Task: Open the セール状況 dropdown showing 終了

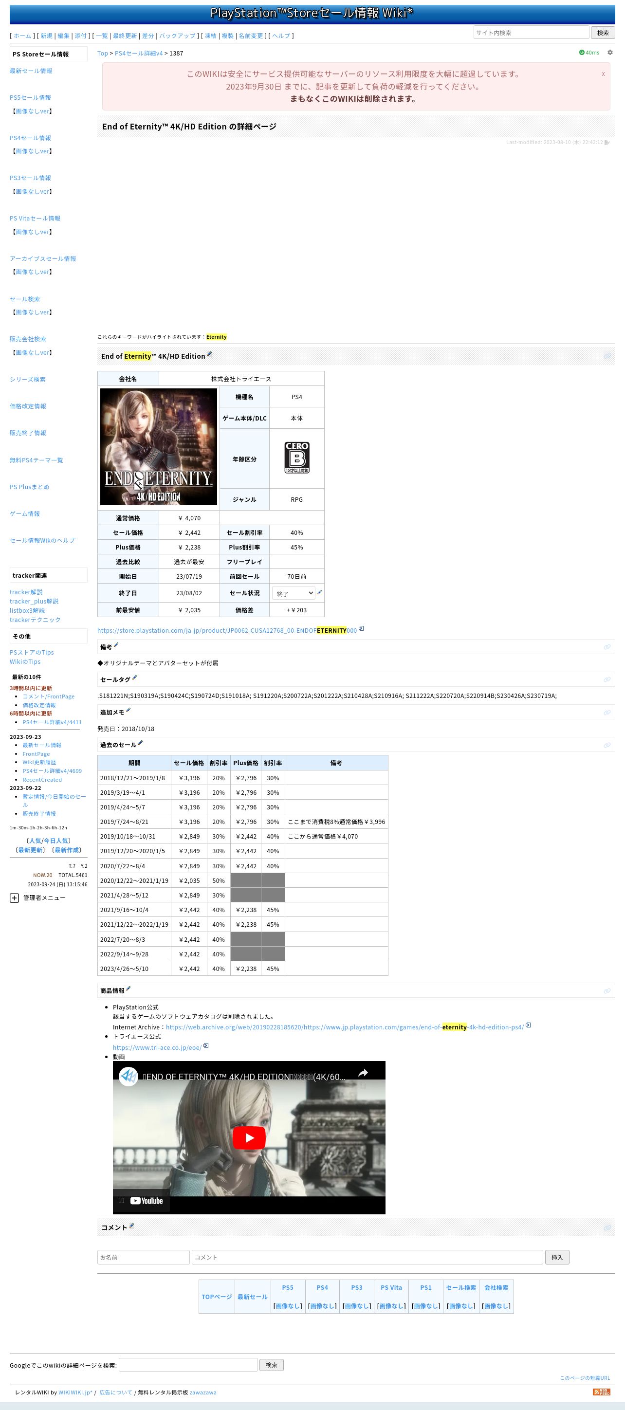Action: [x=294, y=593]
